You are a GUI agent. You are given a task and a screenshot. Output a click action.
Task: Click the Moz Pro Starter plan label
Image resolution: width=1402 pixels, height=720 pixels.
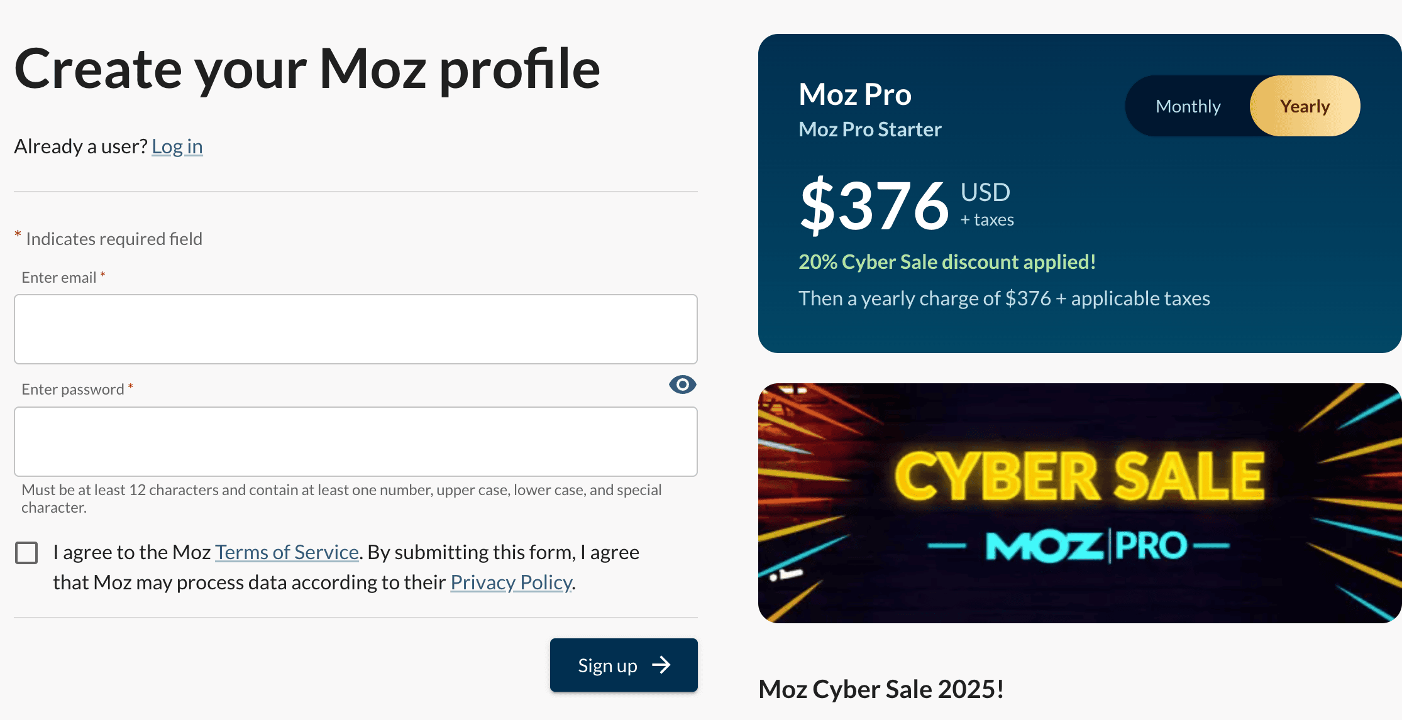pyautogui.click(x=869, y=129)
